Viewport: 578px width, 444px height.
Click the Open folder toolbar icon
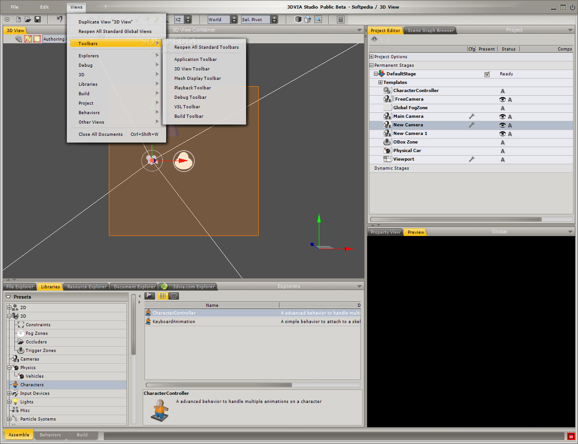click(x=28, y=19)
